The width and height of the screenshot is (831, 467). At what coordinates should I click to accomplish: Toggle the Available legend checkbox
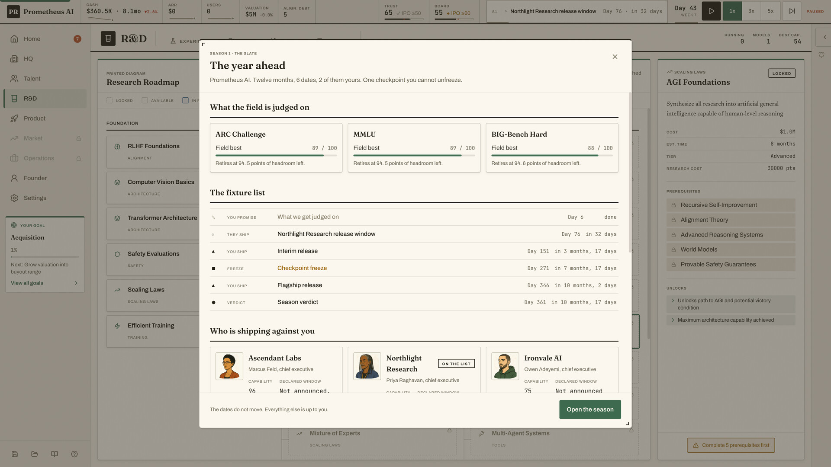coord(145,100)
